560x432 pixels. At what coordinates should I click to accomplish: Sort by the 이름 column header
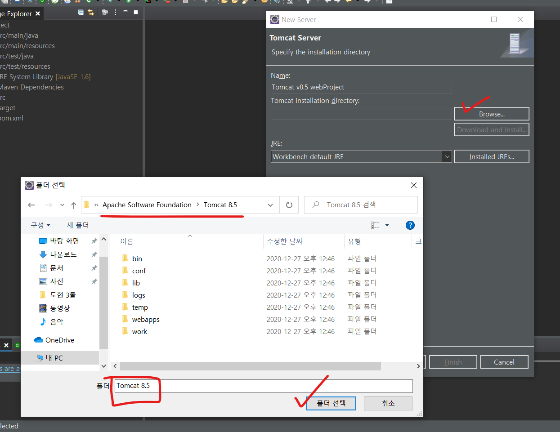(x=187, y=241)
